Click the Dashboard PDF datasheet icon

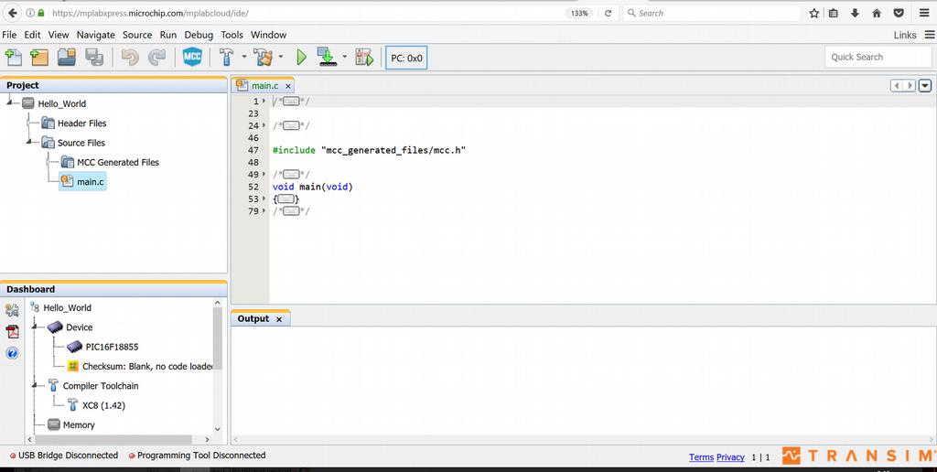(12, 332)
